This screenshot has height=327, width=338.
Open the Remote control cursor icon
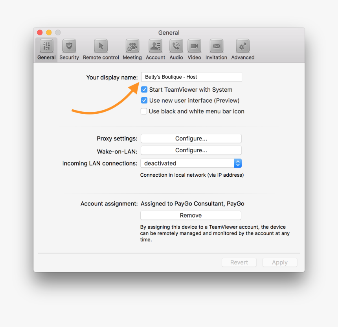pyautogui.click(x=101, y=46)
